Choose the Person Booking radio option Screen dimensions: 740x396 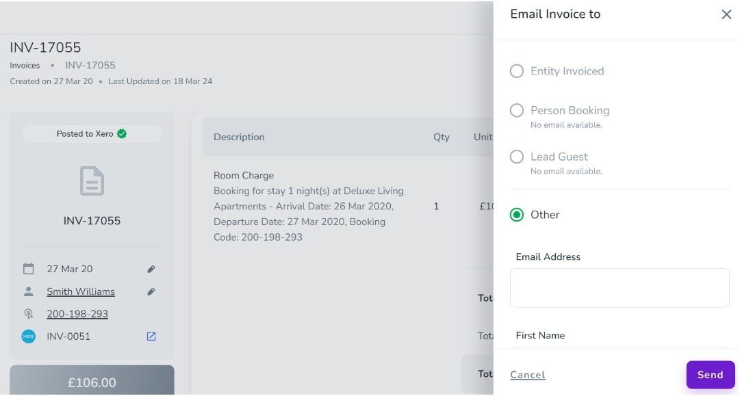(x=517, y=111)
